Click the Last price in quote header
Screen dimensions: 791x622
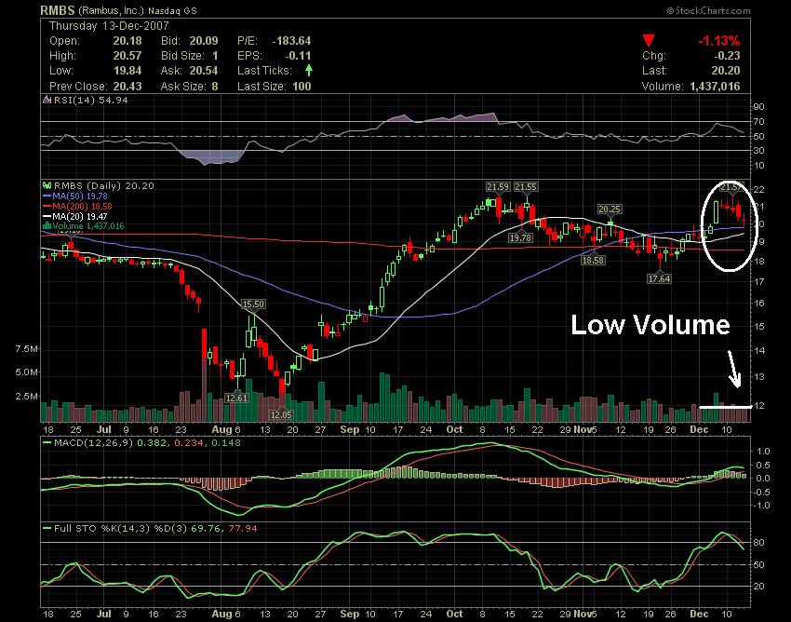click(x=726, y=71)
